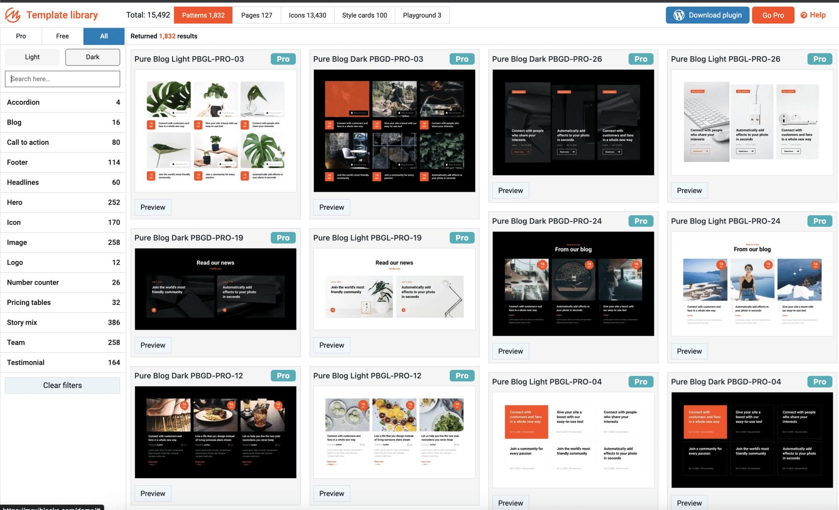Click the Pro badge on PBGL-PRO-03 card
This screenshot has height=510, width=839.
[283, 59]
